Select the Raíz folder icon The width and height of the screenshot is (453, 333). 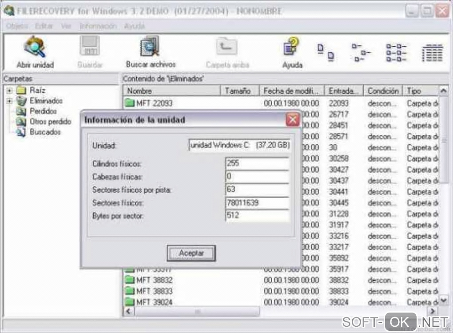21,91
